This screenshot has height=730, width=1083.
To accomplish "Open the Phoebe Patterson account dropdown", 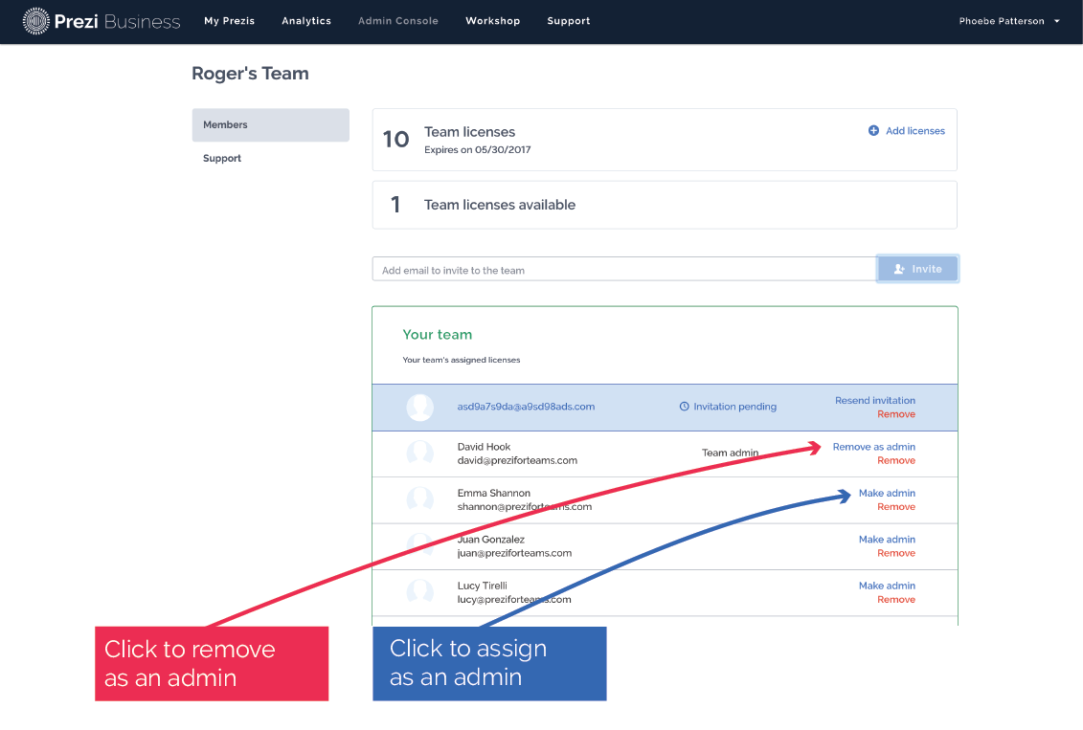I will pos(1008,21).
